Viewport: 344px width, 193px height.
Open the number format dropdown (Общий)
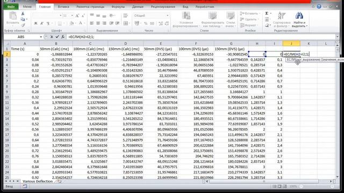click(x=167, y=16)
